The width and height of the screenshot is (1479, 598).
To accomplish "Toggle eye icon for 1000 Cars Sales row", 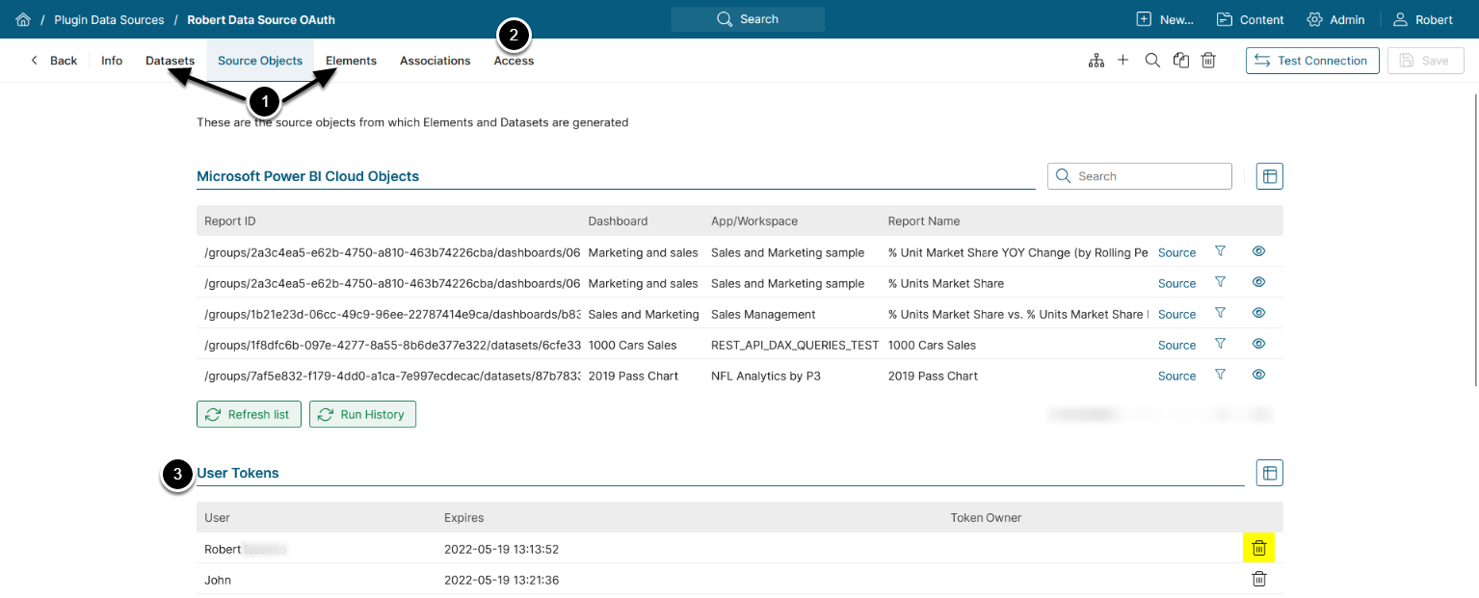I will 1258,344.
